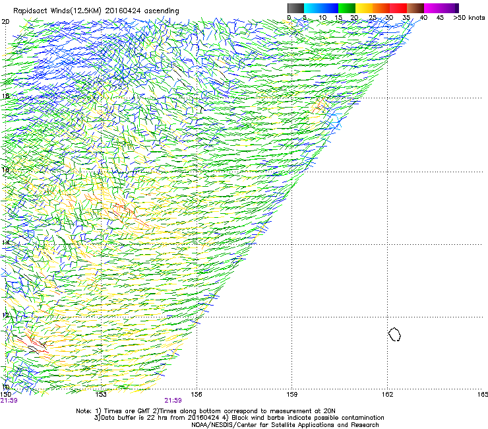488x429 pixels.
Task: Click the '>50 knots' legend label
Action: (x=469, y=18)
